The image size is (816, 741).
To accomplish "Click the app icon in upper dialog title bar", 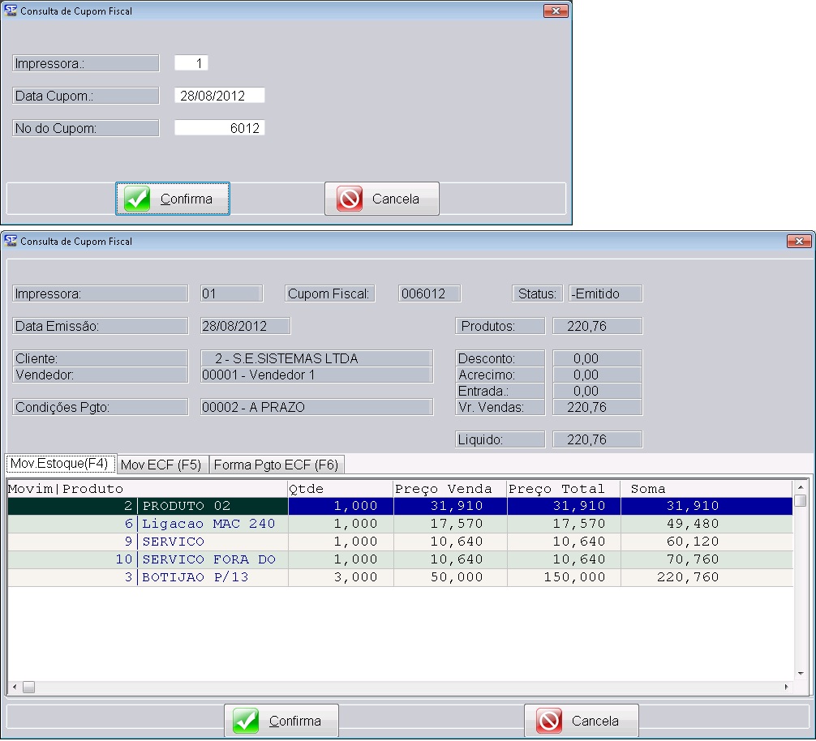I will (x=10, y=11).
